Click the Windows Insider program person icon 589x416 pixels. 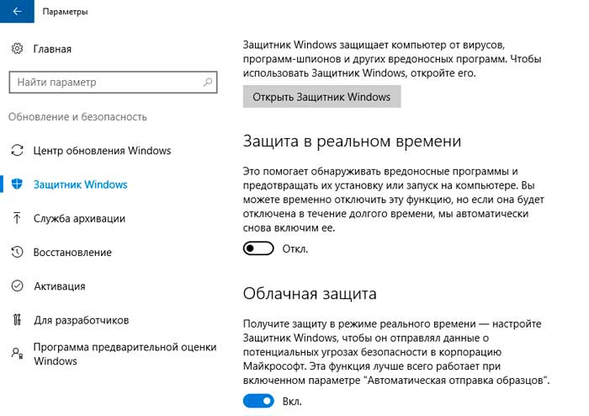tap(18, 353)
